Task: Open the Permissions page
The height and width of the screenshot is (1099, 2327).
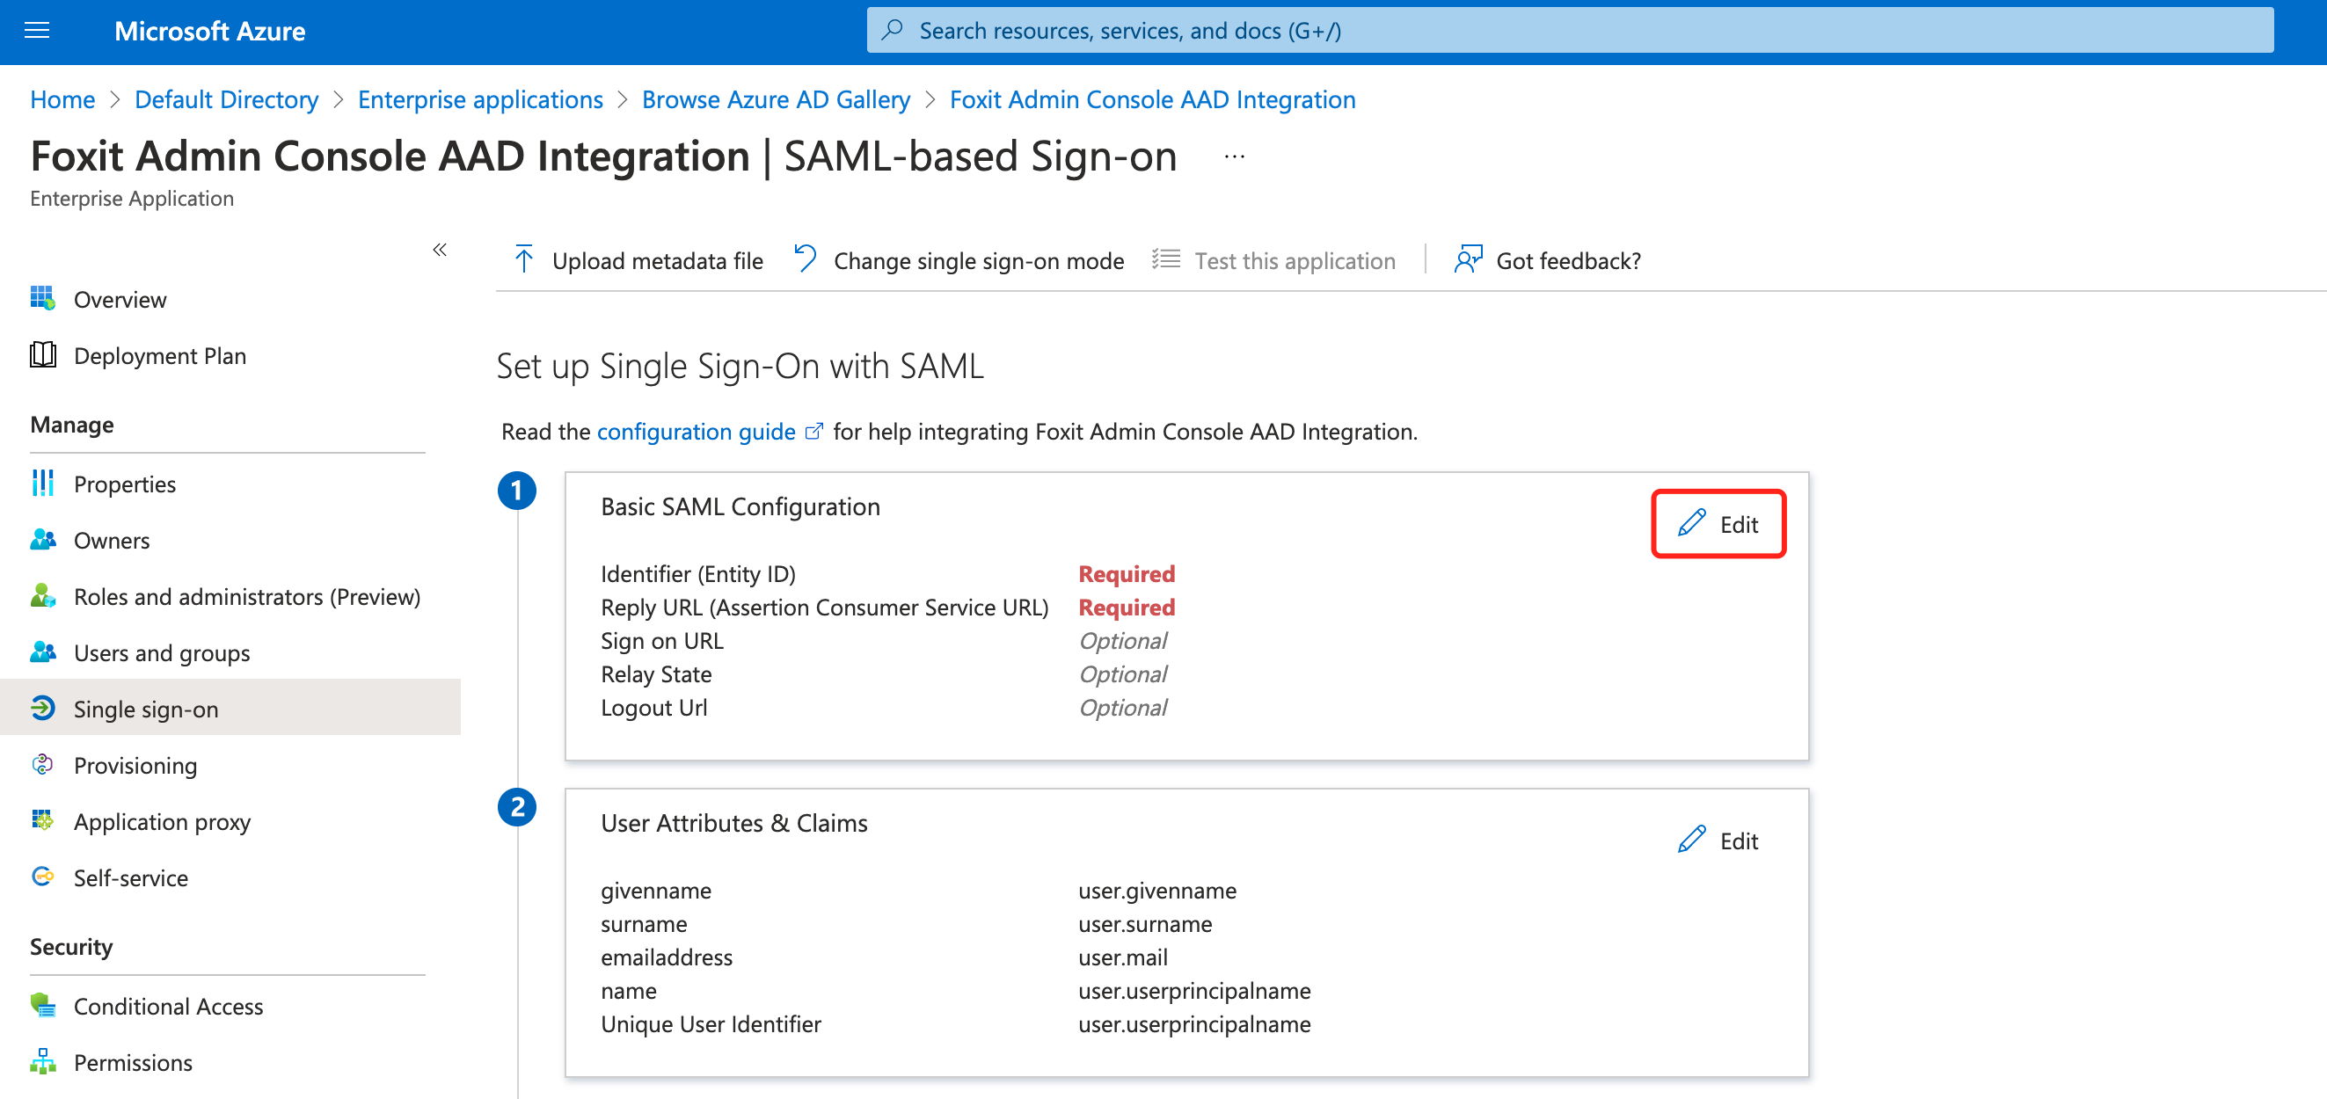Action: click(x=133, y=1062)
